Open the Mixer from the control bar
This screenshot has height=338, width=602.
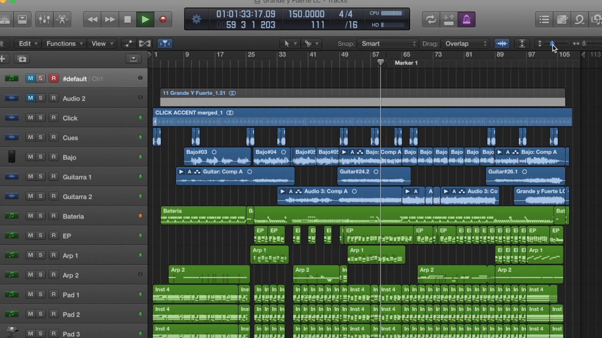[x=44, y=20]
